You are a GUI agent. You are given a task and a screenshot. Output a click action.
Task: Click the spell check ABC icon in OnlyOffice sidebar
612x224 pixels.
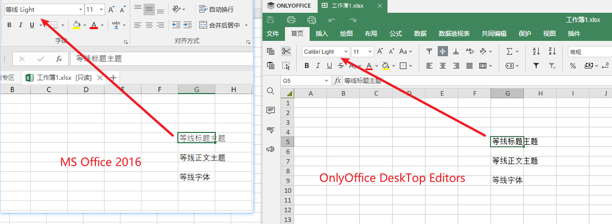click(271, 130)
